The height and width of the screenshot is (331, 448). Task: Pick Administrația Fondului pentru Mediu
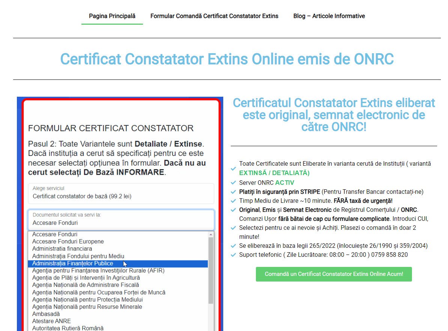coord(118,256)
